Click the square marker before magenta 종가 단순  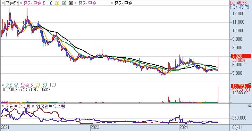(x=76, y=3)
